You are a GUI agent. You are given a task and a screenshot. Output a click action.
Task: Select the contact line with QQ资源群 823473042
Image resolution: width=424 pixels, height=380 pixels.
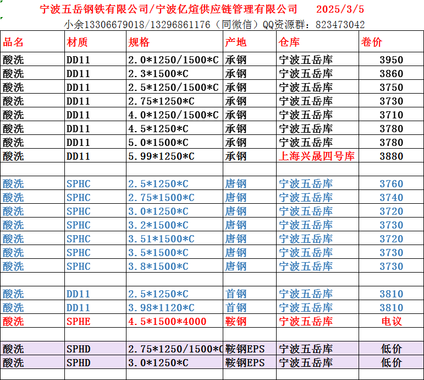(x=214, y=25)
